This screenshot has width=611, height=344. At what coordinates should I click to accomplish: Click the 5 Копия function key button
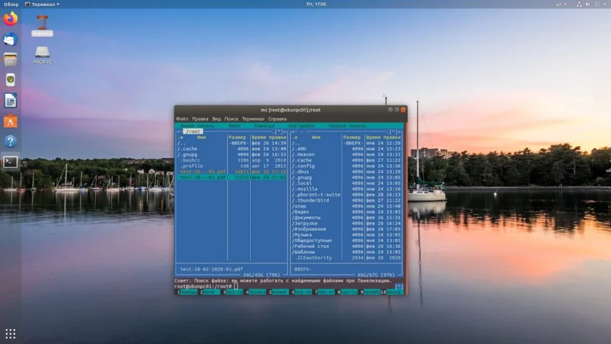click(x=280, y=293)
